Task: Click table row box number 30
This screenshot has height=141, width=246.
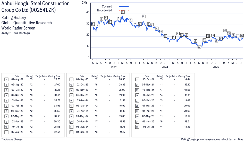Action: pyautogui.click(x=137, y=116)
